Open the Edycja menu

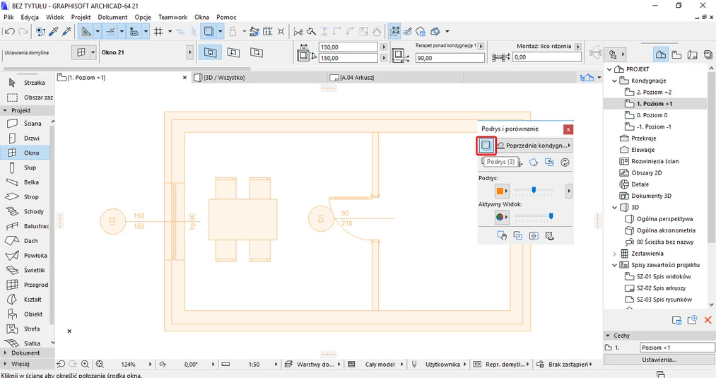click(x=30, y=17)
